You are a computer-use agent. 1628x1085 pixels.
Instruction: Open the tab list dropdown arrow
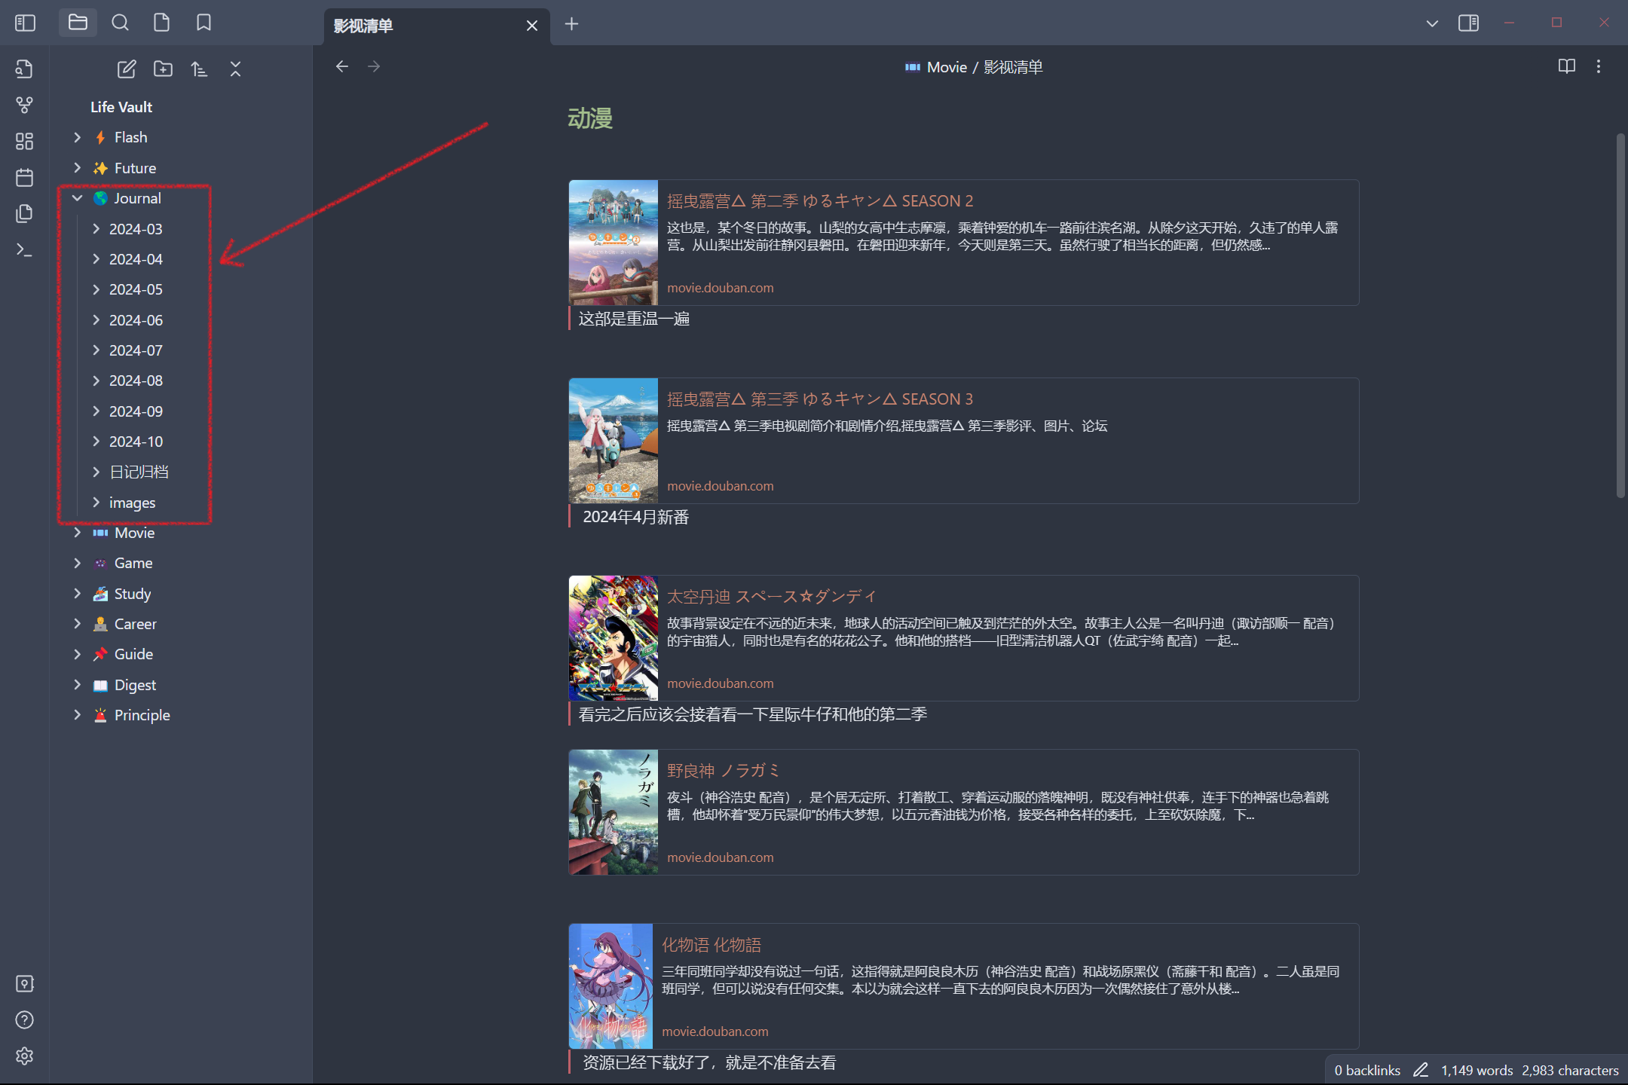point(1432,23)
